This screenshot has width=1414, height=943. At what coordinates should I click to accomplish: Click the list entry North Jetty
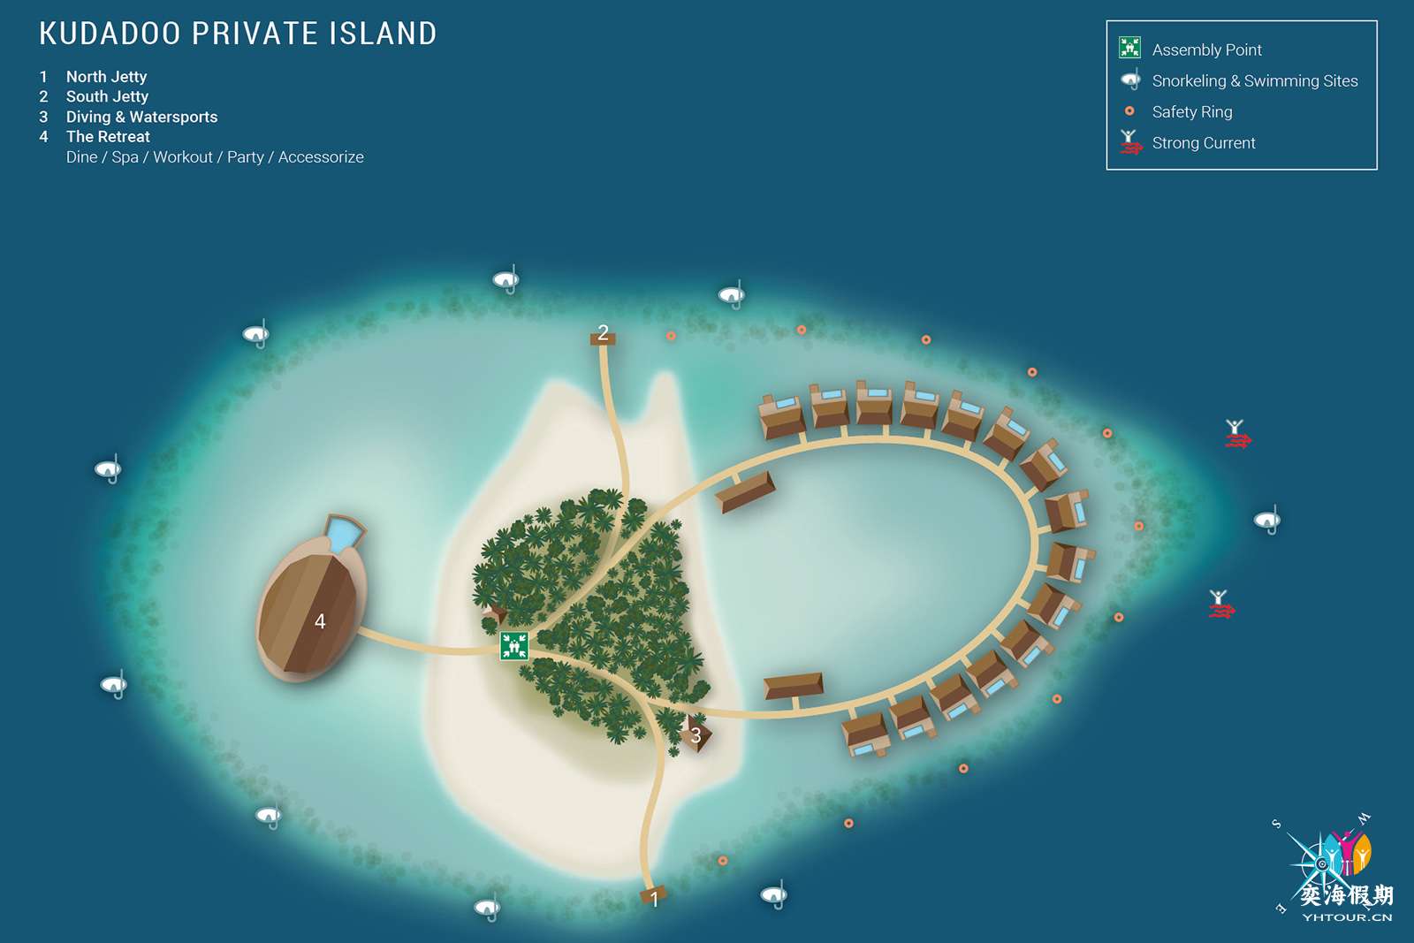[106, 77]
